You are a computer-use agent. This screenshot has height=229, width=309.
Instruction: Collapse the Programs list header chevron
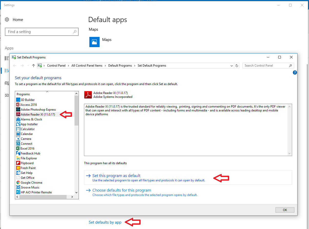pyautogui.click(x=47, y=92)
